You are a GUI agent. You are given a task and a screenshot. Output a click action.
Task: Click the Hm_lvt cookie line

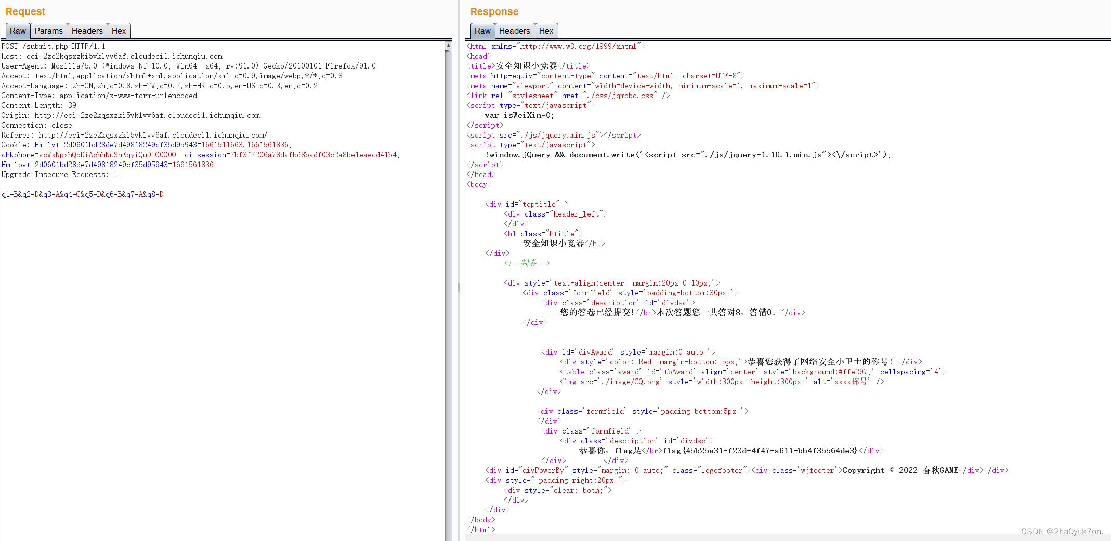pos(147,145)
